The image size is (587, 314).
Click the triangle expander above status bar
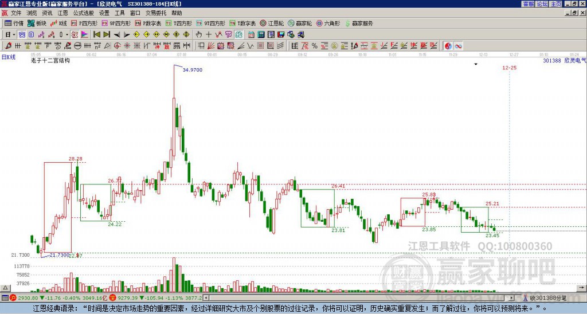point(5,288)
